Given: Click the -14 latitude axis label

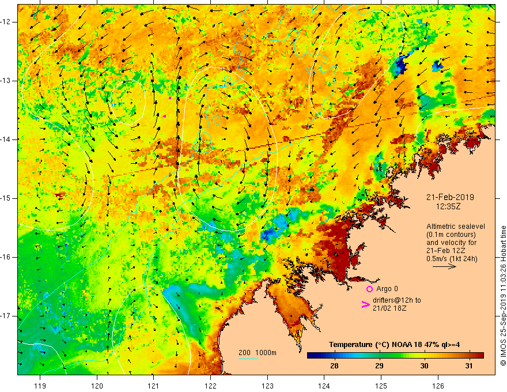Looking at the screenshot, I should pos(6,140).
